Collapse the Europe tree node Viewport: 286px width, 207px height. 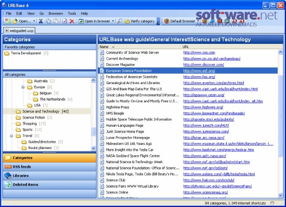(x=23, y=87)
